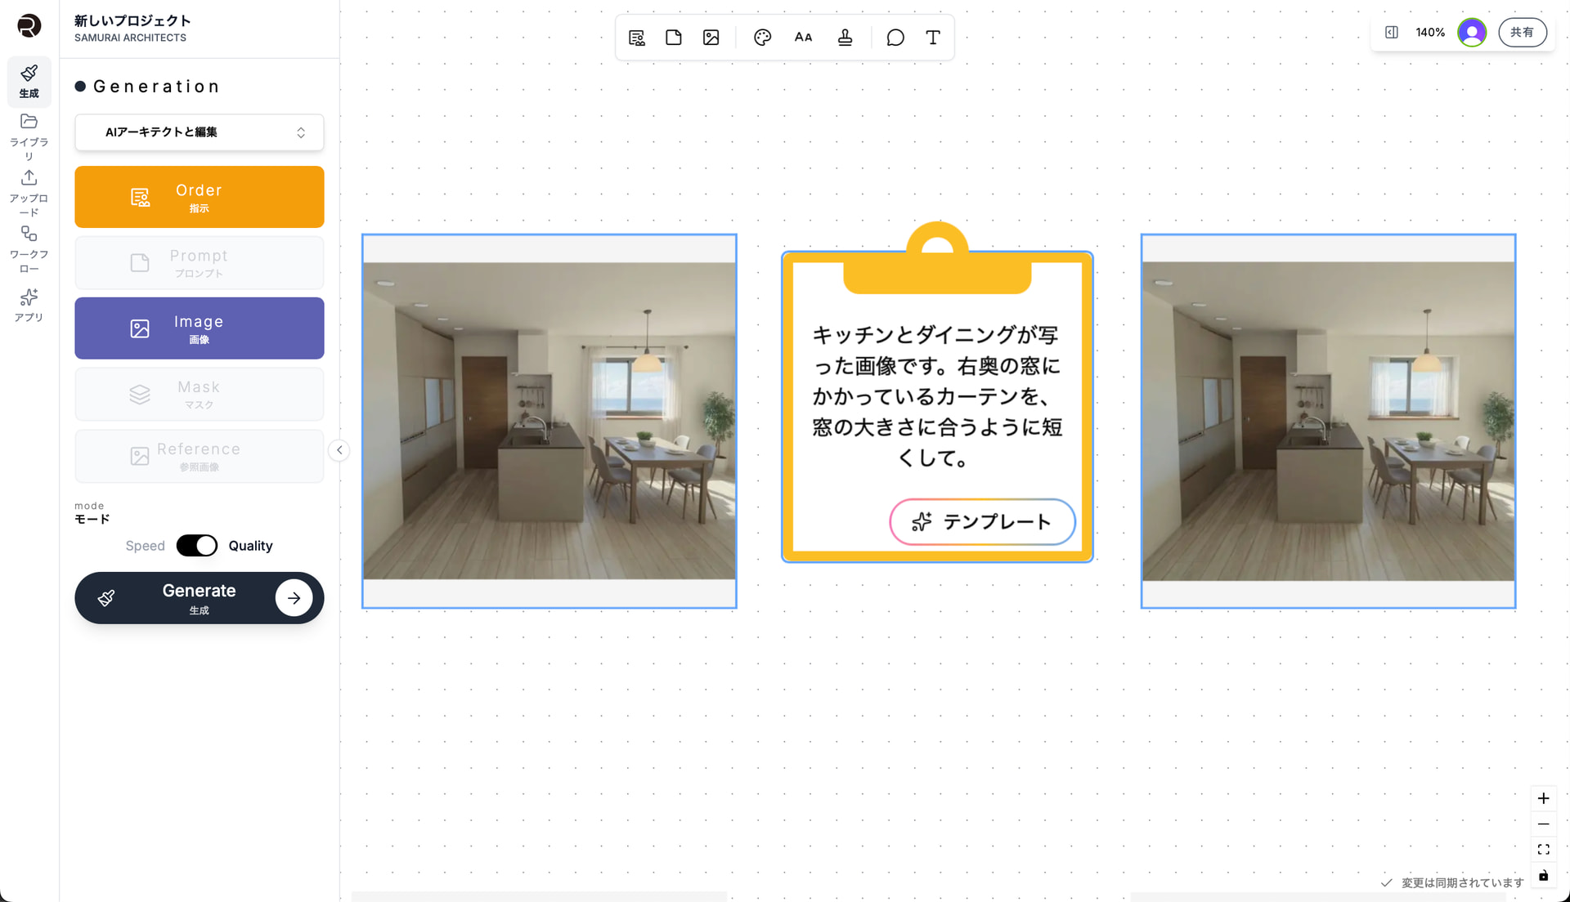Select the Order 指示 tab
Viewport: 1570px width, 902px height.
click(199, 197)
